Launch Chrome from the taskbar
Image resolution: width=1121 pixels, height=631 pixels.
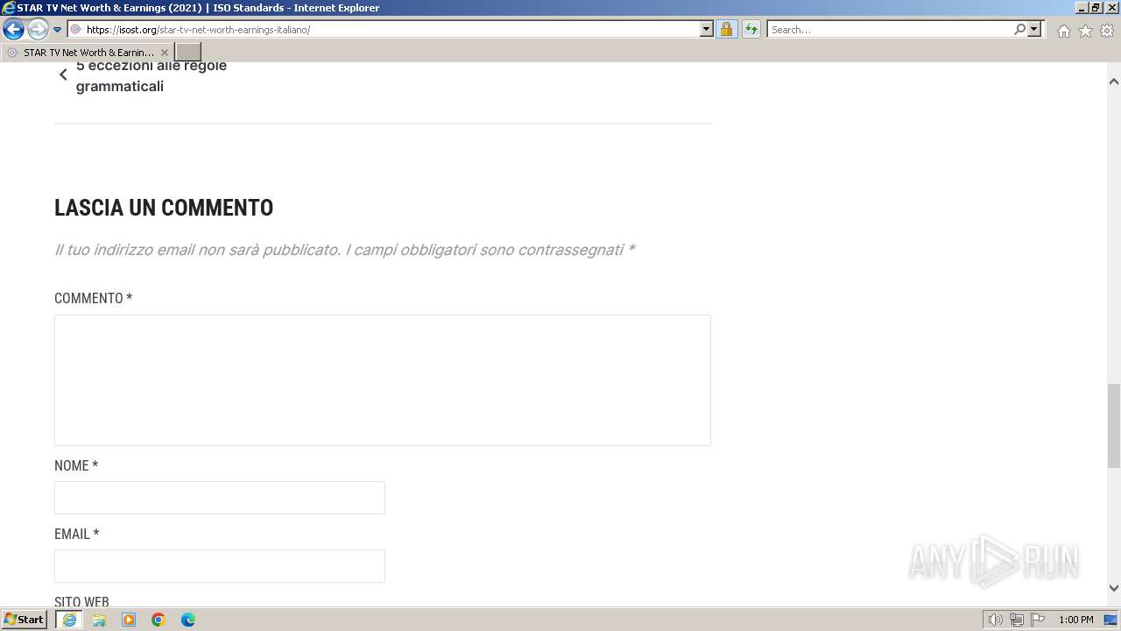(159, 620)
